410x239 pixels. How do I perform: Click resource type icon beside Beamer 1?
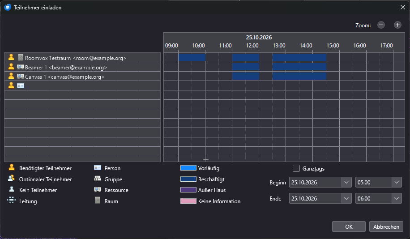pyautogui.click(x=21, y=67)
